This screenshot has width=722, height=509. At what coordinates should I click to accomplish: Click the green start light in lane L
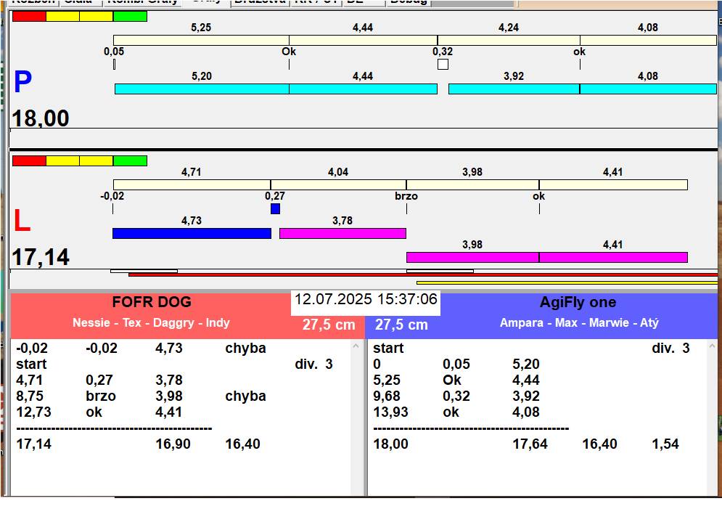point(131,160)
